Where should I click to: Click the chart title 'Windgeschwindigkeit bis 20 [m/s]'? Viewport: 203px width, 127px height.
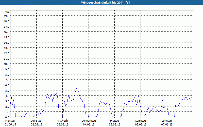coord(105,3)
